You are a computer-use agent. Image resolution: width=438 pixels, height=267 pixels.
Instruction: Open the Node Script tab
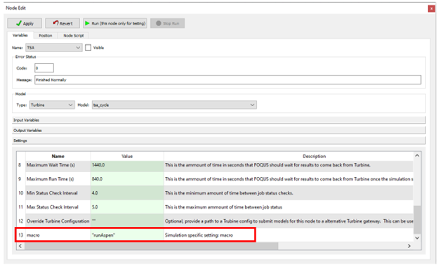pyautogui.click(x=73, y=36)
